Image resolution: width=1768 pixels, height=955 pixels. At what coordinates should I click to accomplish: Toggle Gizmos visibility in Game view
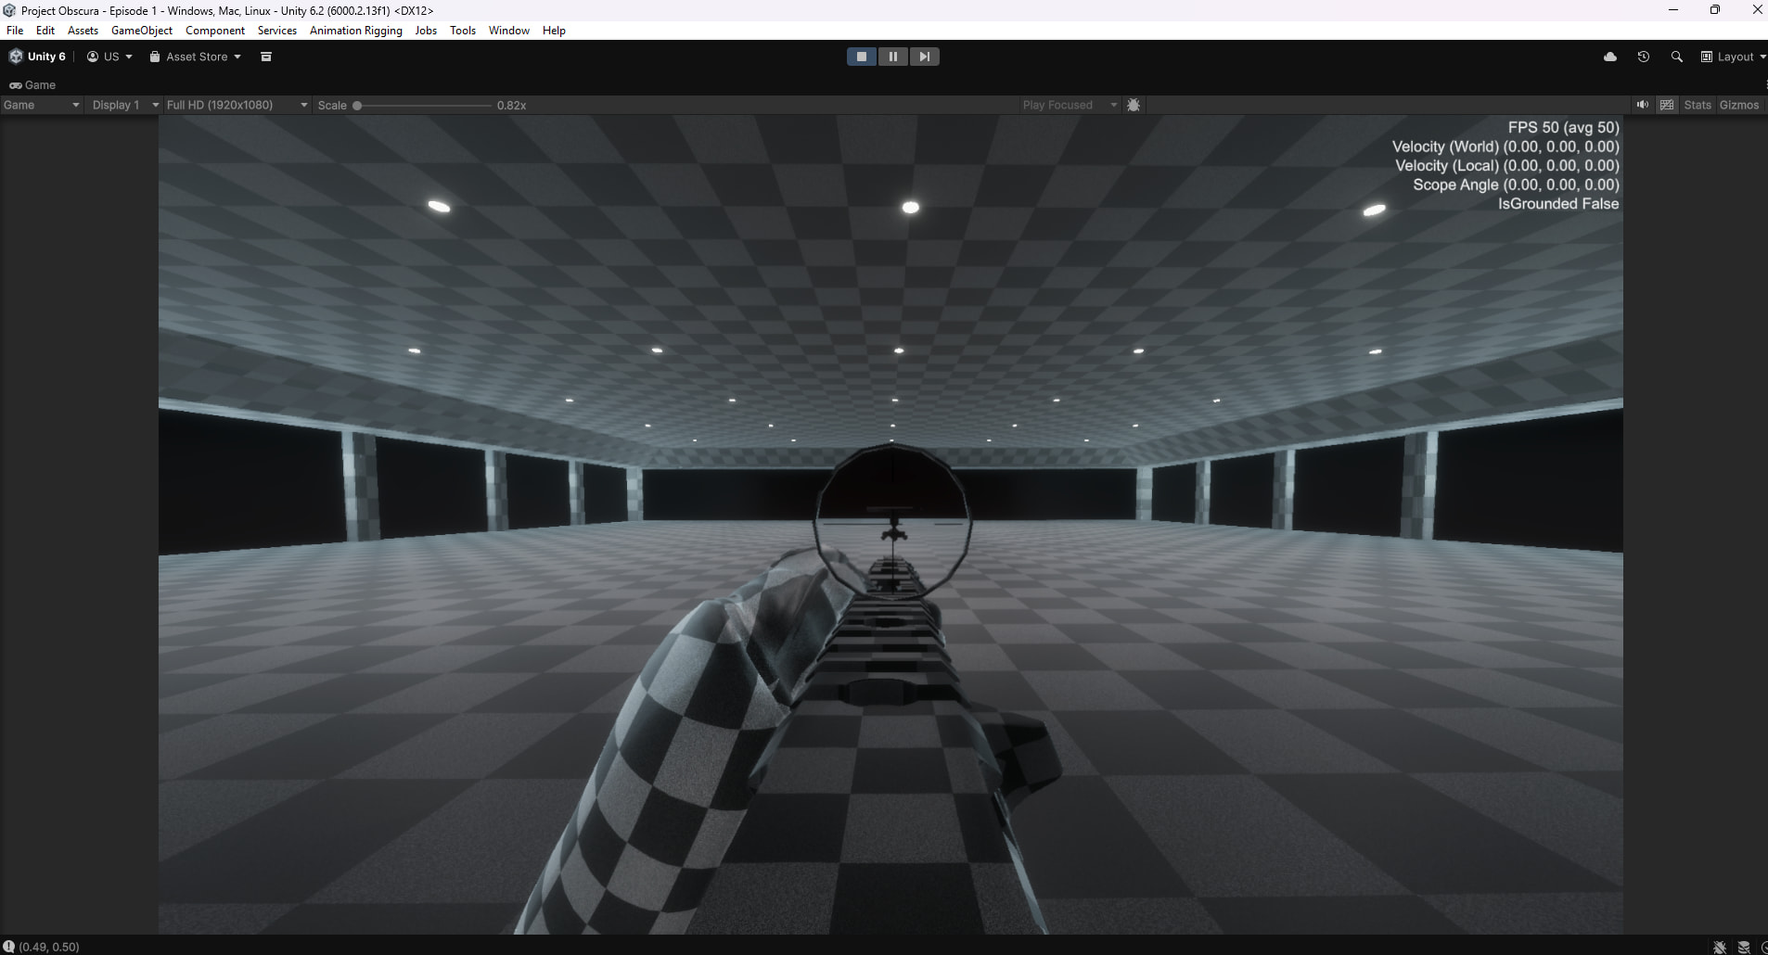(1737, 104)
